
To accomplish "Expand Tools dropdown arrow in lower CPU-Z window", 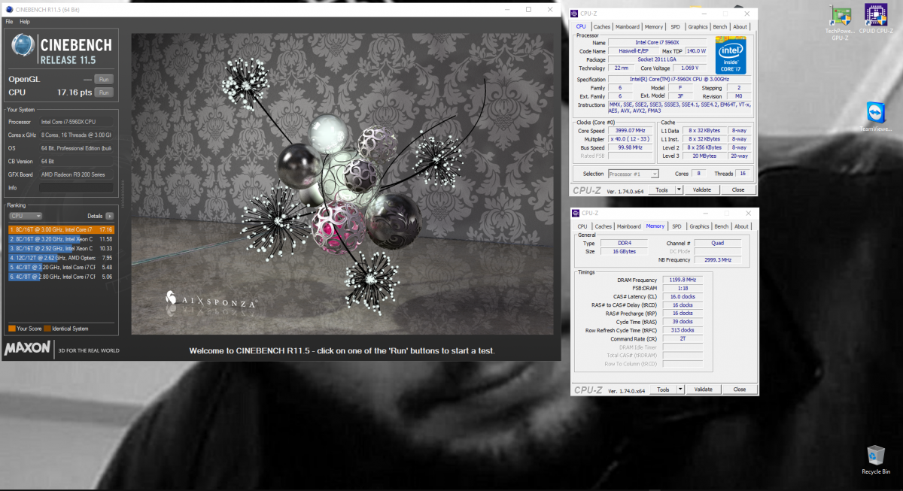I will pyautogui.click(x=681, y=389).
